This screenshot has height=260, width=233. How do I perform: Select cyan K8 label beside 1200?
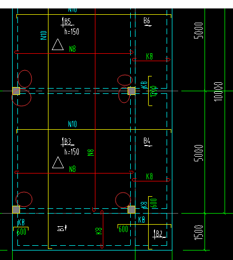coord(144,85)
